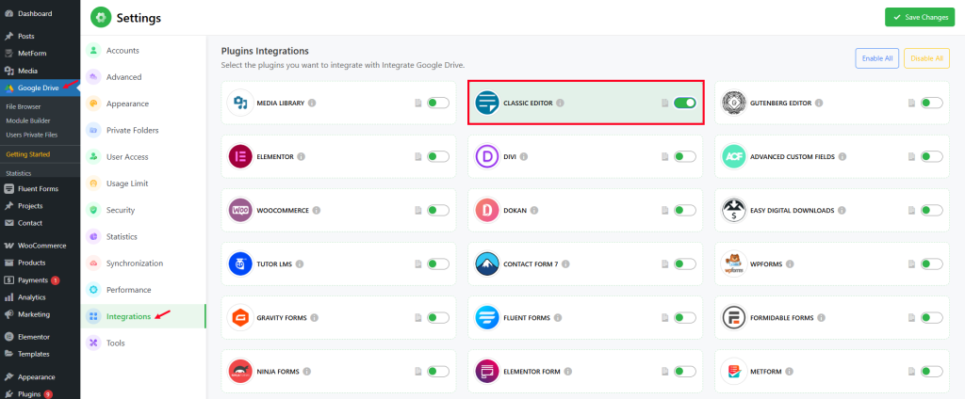Open the Marketing menu in sidebar
This screenshot has height=399, width=965.
[40, 314]
